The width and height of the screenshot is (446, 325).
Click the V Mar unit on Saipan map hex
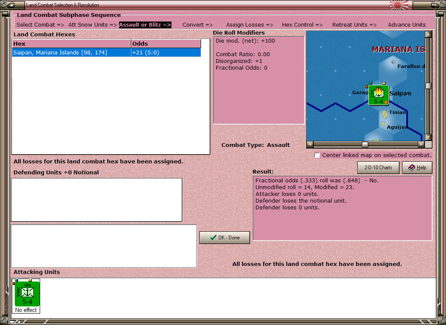tap(378, 95)
